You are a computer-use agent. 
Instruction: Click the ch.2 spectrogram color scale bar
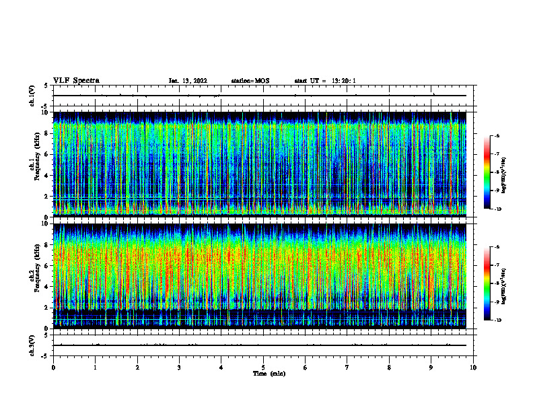click(x=487, y=283)
